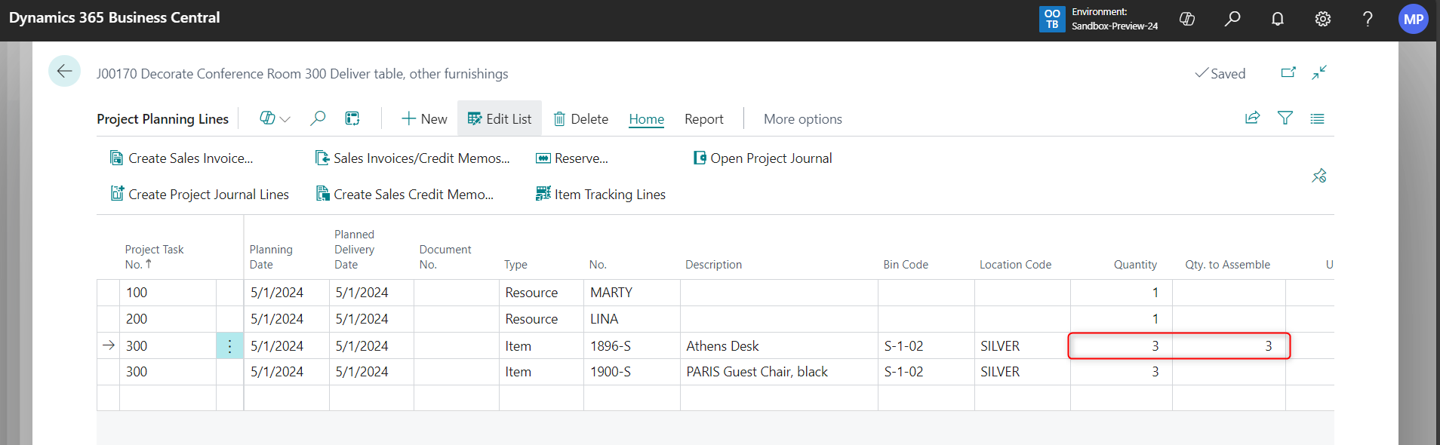
Task: Click Location Code SILVER in Athens Desk row
Action: point(1023,346)
